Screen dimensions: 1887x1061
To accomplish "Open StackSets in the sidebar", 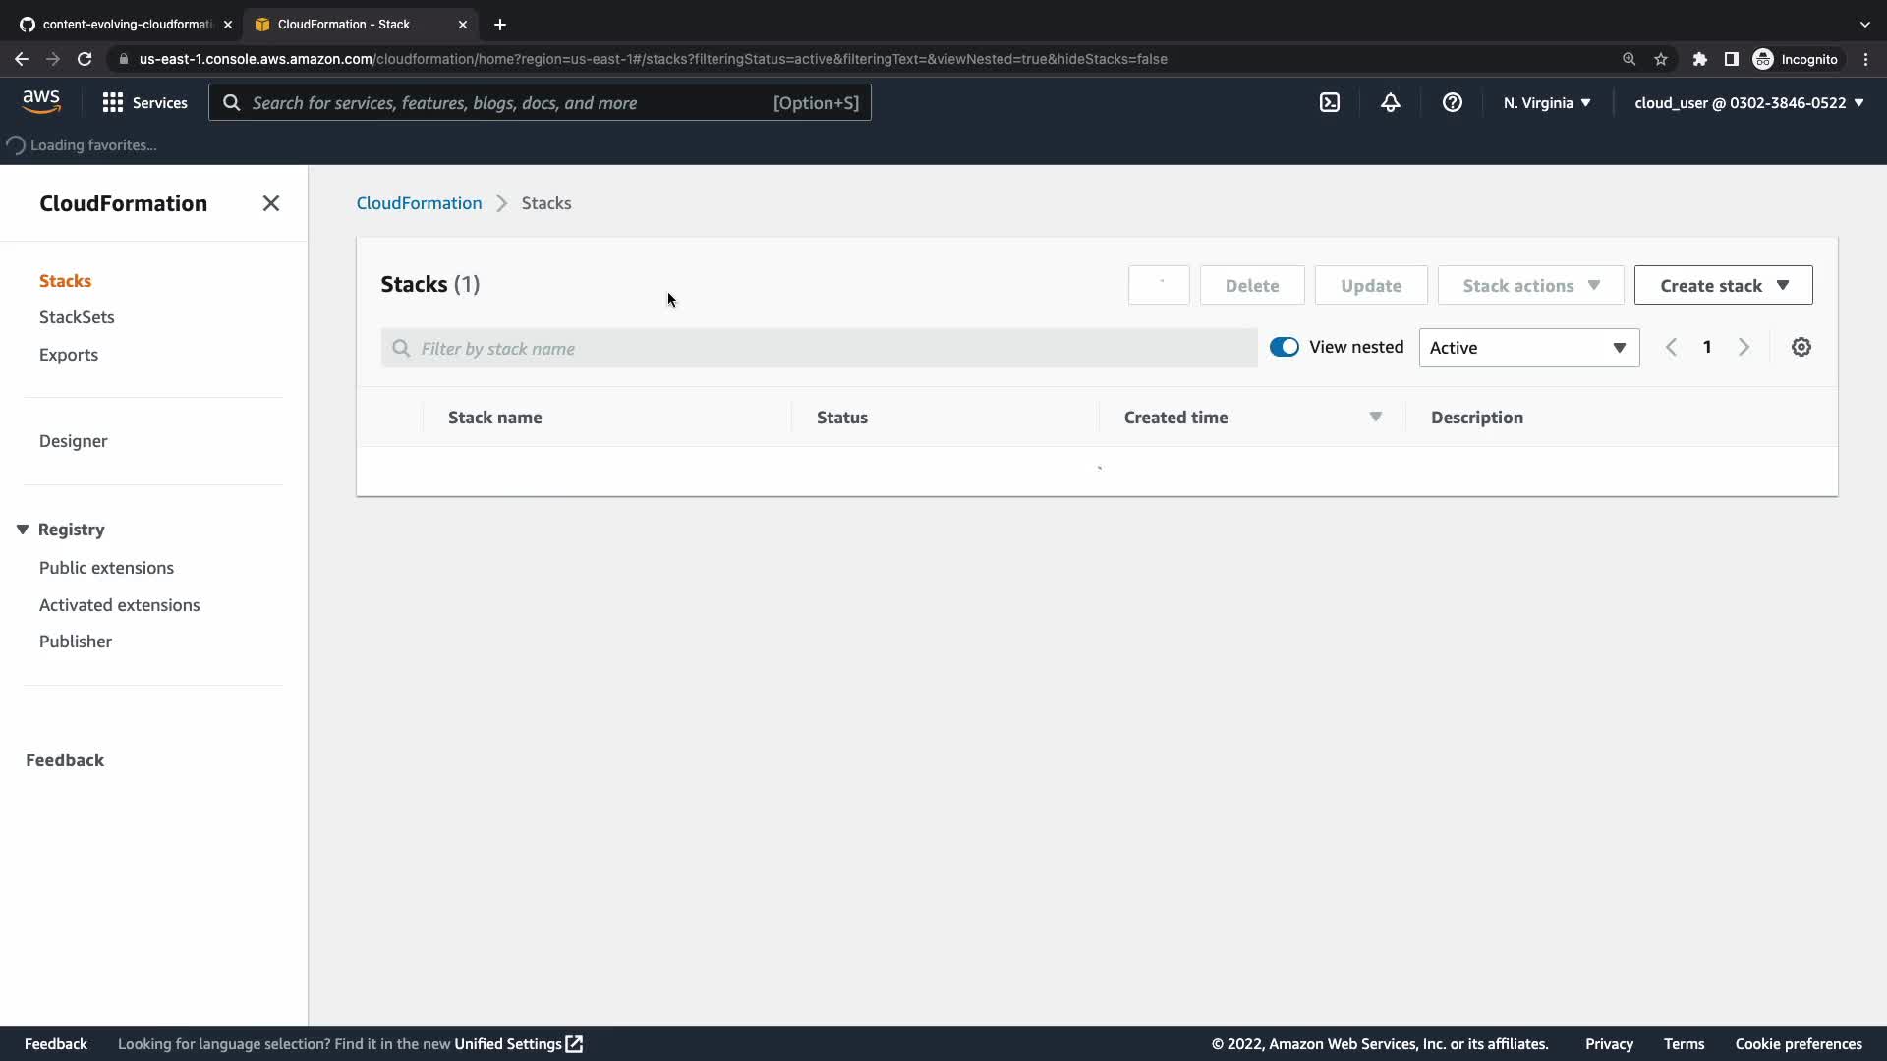I will click(x=77, y=317).
